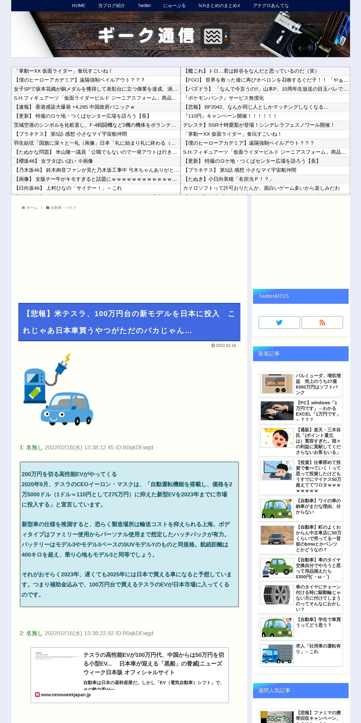361x723 pixels.
Task: Open 【パズドラ】「なんで今言うの!!」 headline
Action: pyautogui.click(x=265, y=89)
